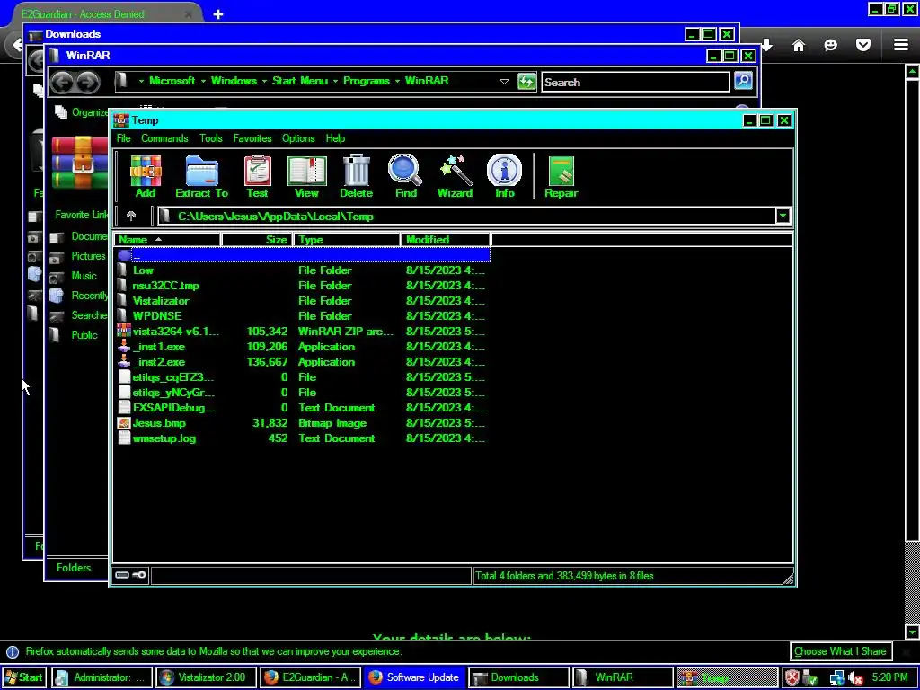This screenshot has width=920, height=690.
Task: Select the Vistalizator folder row
Action: pos(302,301)
